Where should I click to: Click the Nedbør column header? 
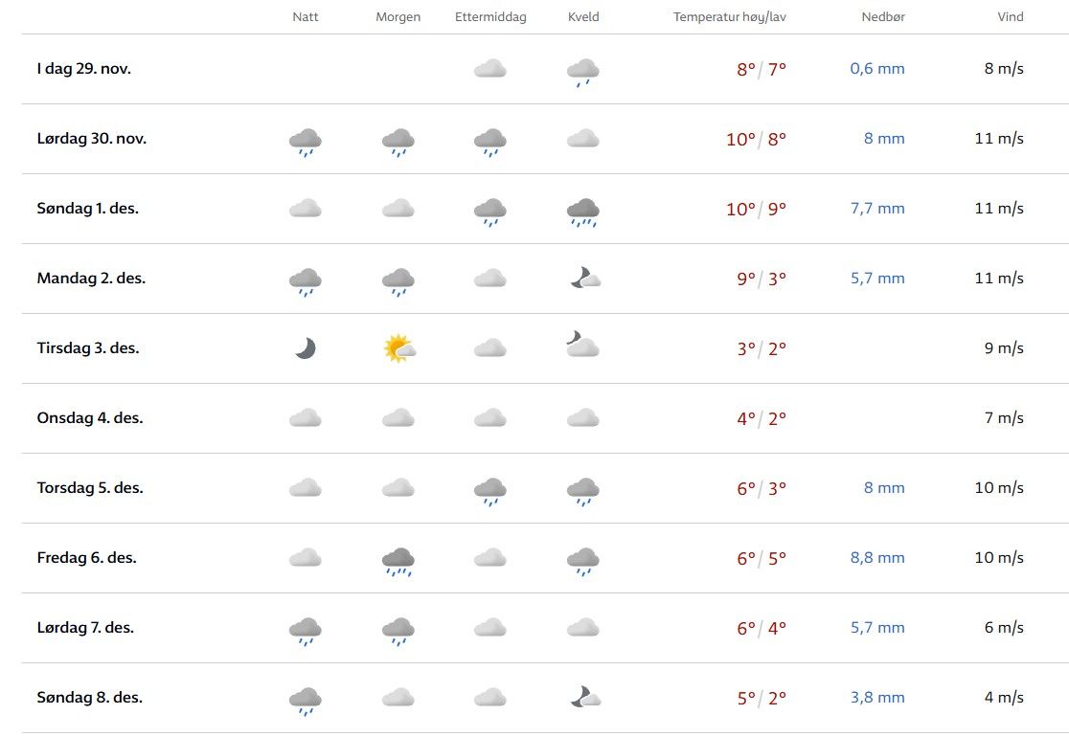pyautogui.click(x=883, y=17)
